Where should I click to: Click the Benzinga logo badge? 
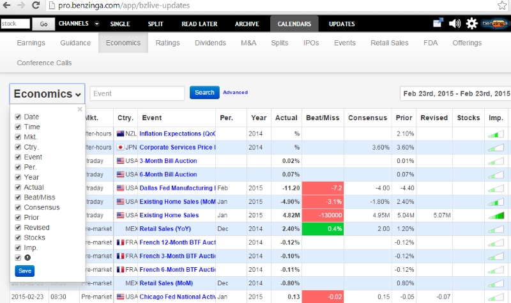coord(496,24)
